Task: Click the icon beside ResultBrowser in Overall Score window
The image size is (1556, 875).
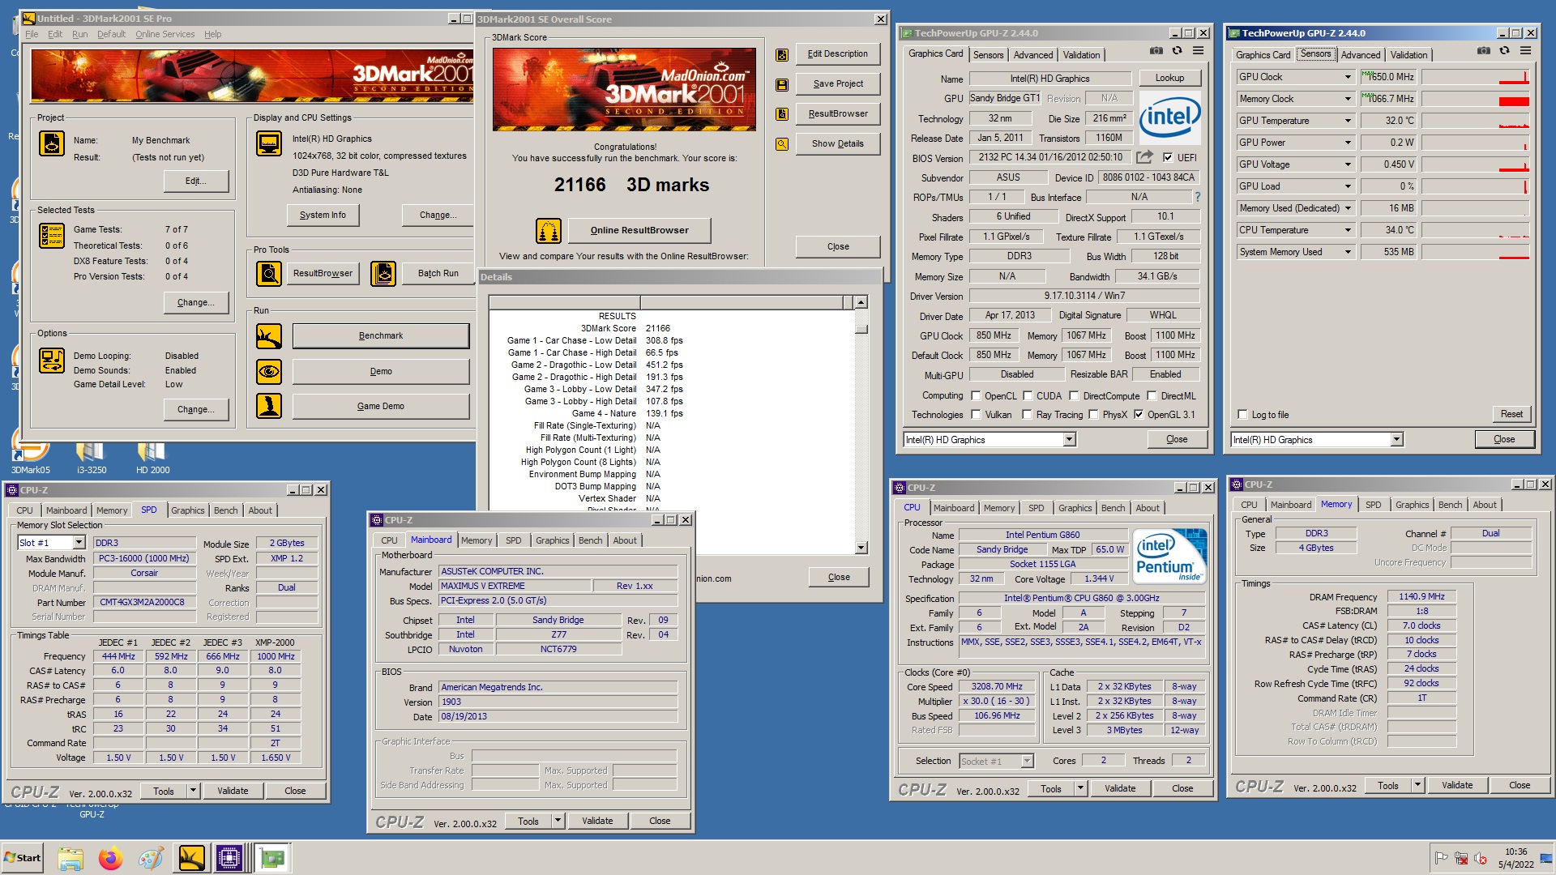Action: pyautogui.click(x=782, y=114)
